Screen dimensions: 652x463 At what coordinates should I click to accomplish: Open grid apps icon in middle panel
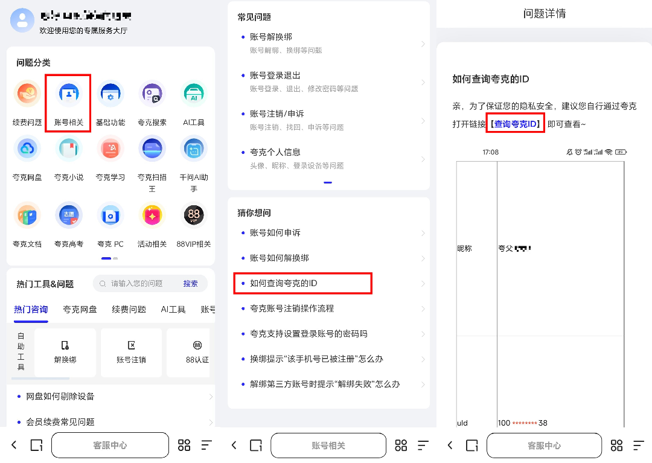[x=401, y=445]
